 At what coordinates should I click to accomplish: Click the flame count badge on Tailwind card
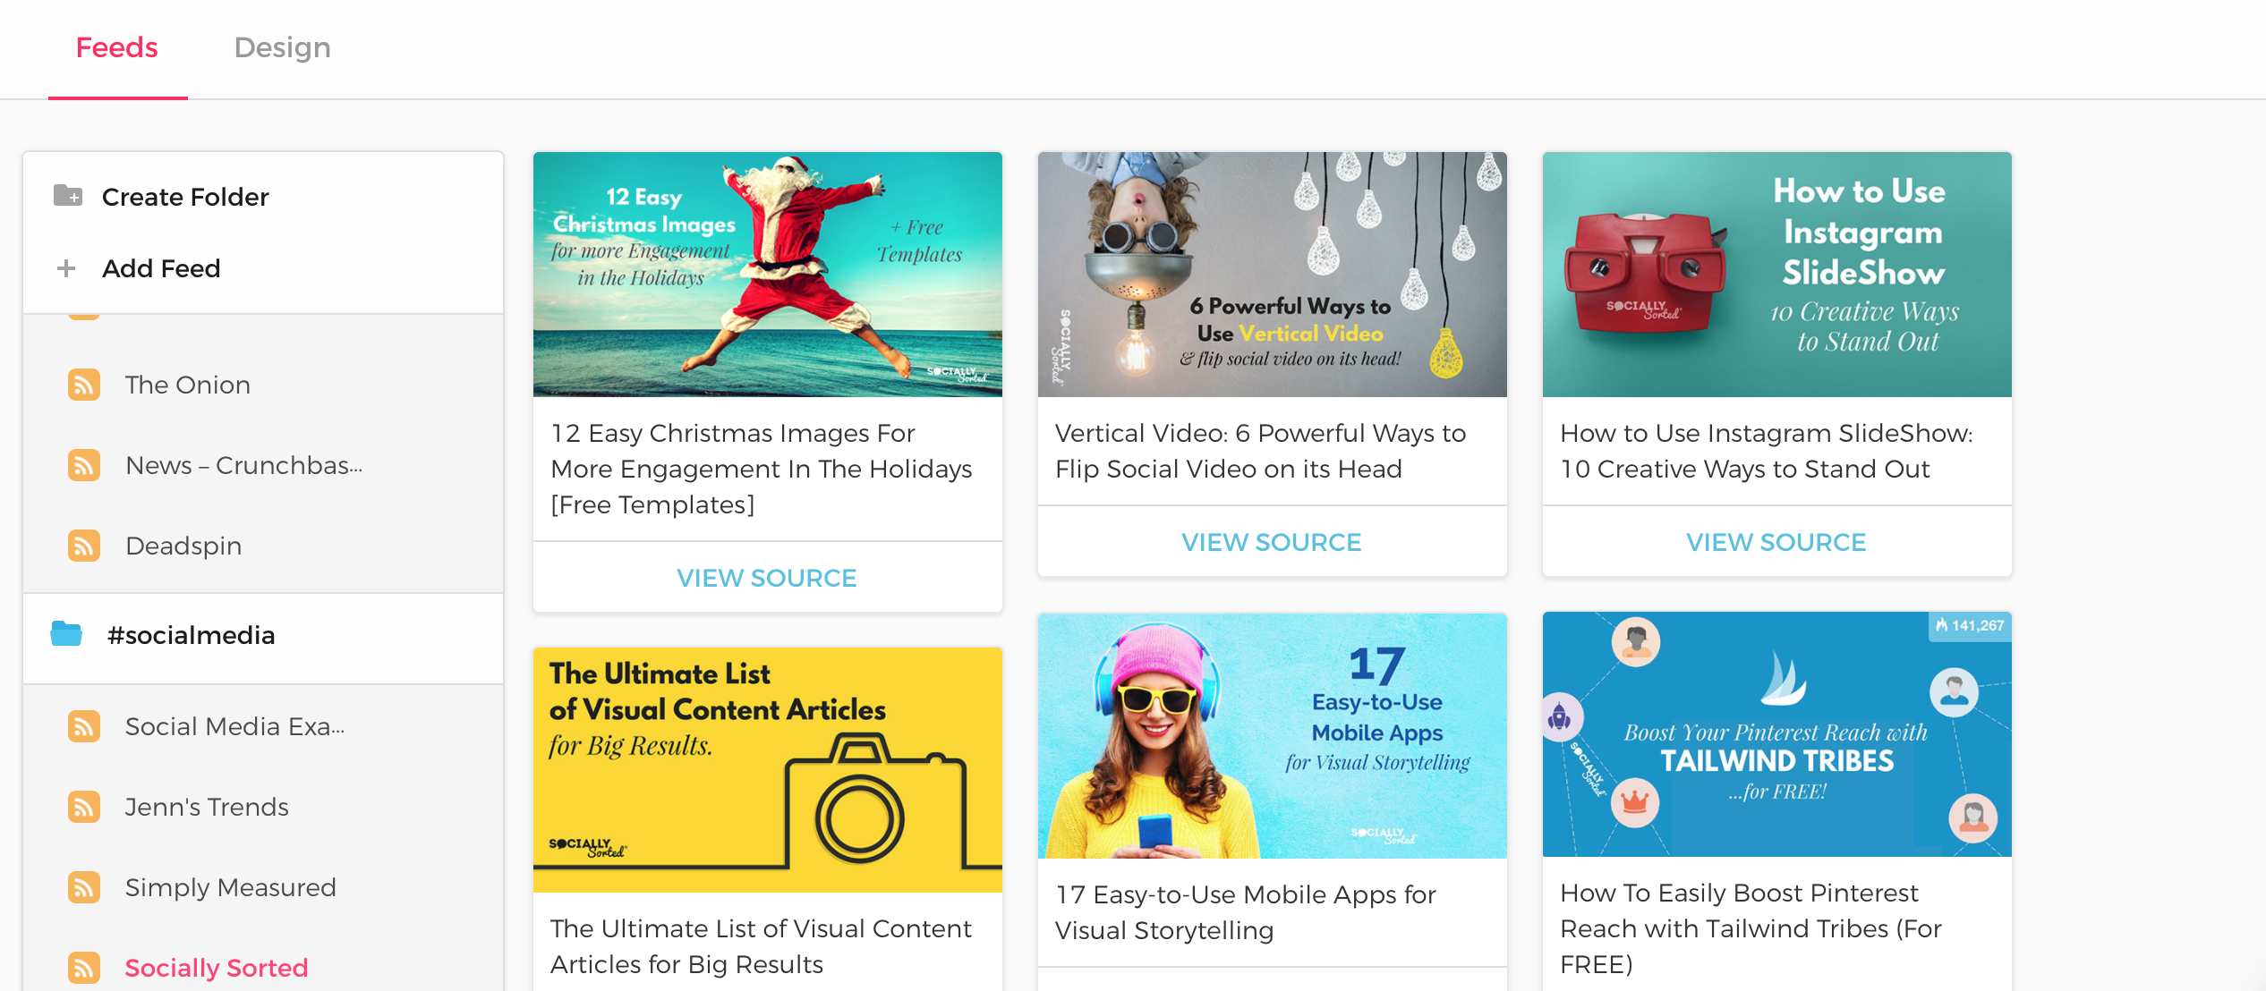[x=1969, y=626]
